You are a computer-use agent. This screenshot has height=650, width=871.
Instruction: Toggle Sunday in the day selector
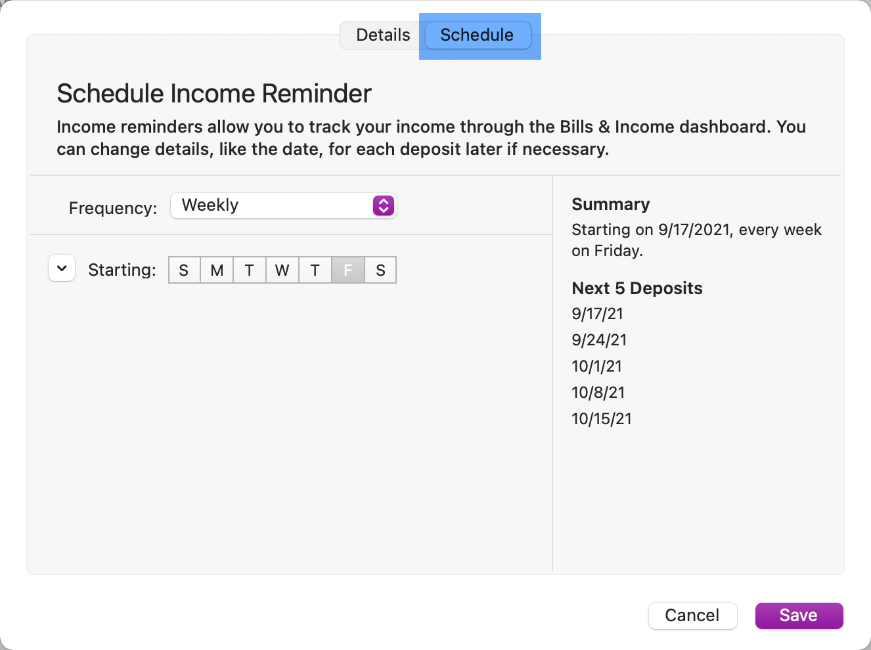pos(184,271)
